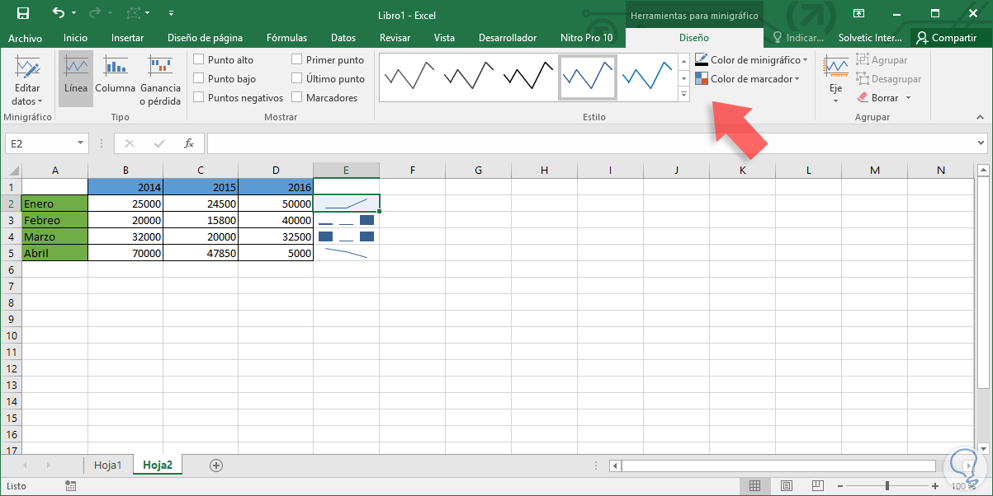The width and height of the screenshot is (993, 496).
Task: Select the highlighted blue sparkline style
Action: 588,77
